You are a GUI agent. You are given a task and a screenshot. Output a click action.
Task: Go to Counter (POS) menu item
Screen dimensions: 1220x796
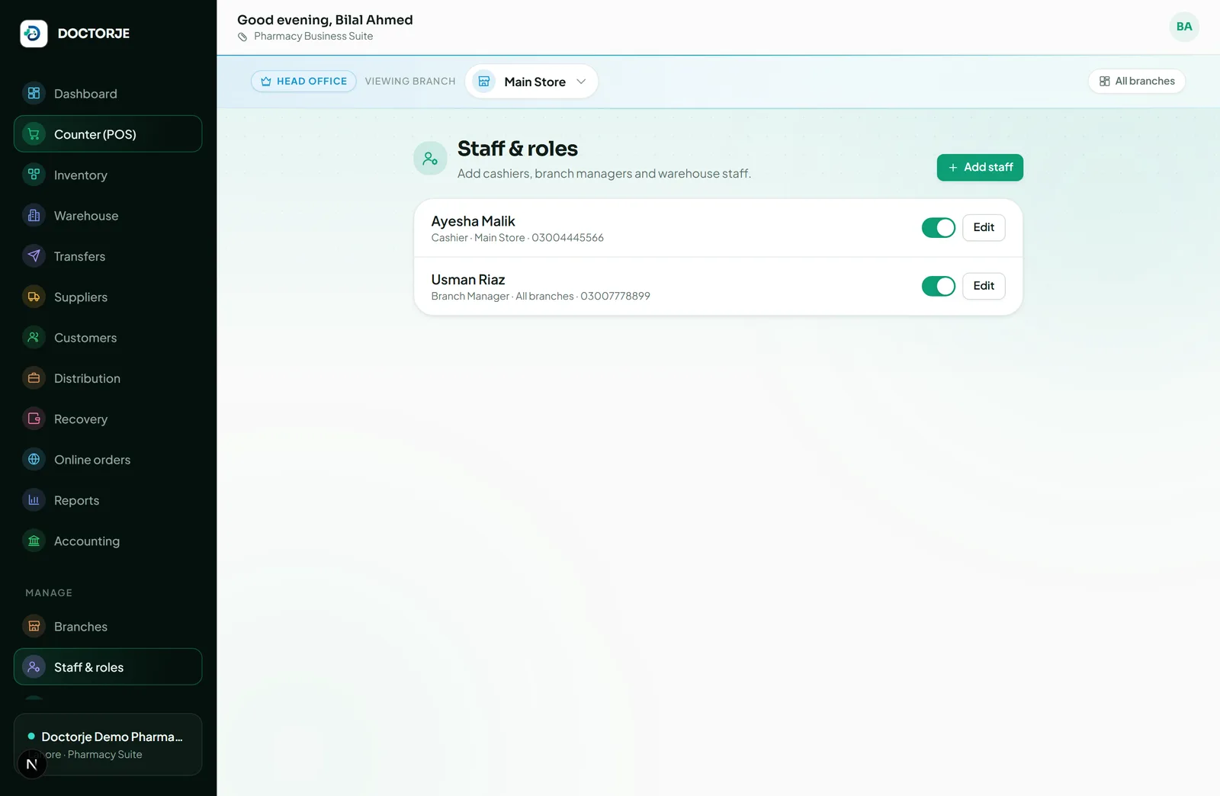(108, 134)
